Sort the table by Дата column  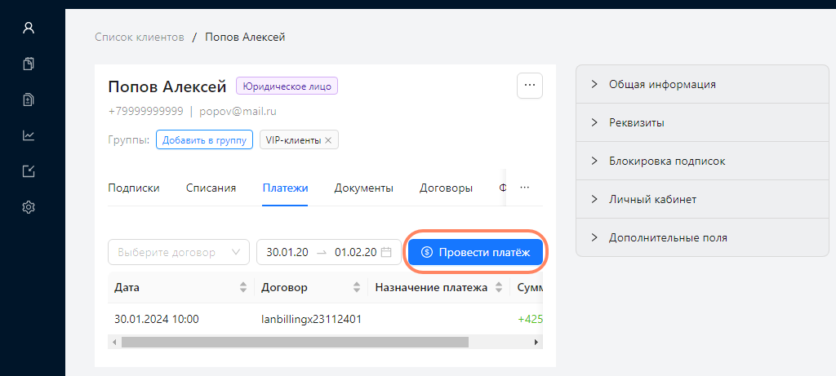242,288
